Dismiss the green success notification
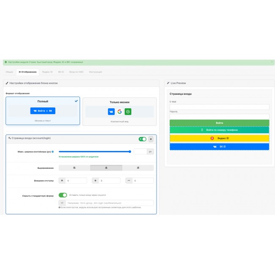Screen dimensions: 275x275 (272, 62)
